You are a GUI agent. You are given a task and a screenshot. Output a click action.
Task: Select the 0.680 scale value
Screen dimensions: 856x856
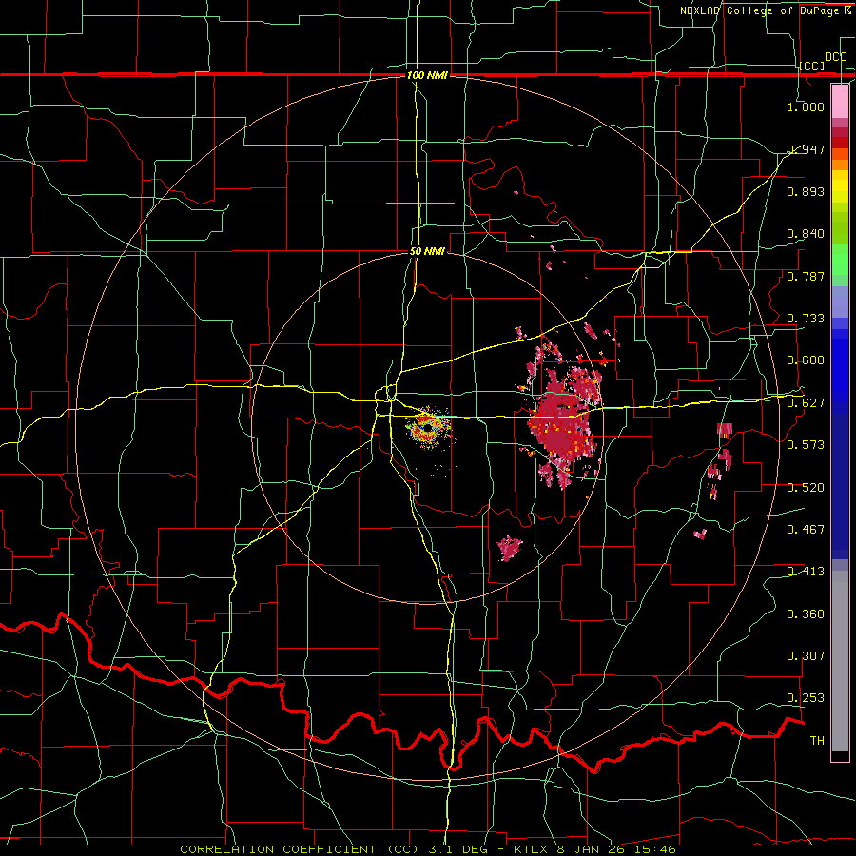point(806,360)
